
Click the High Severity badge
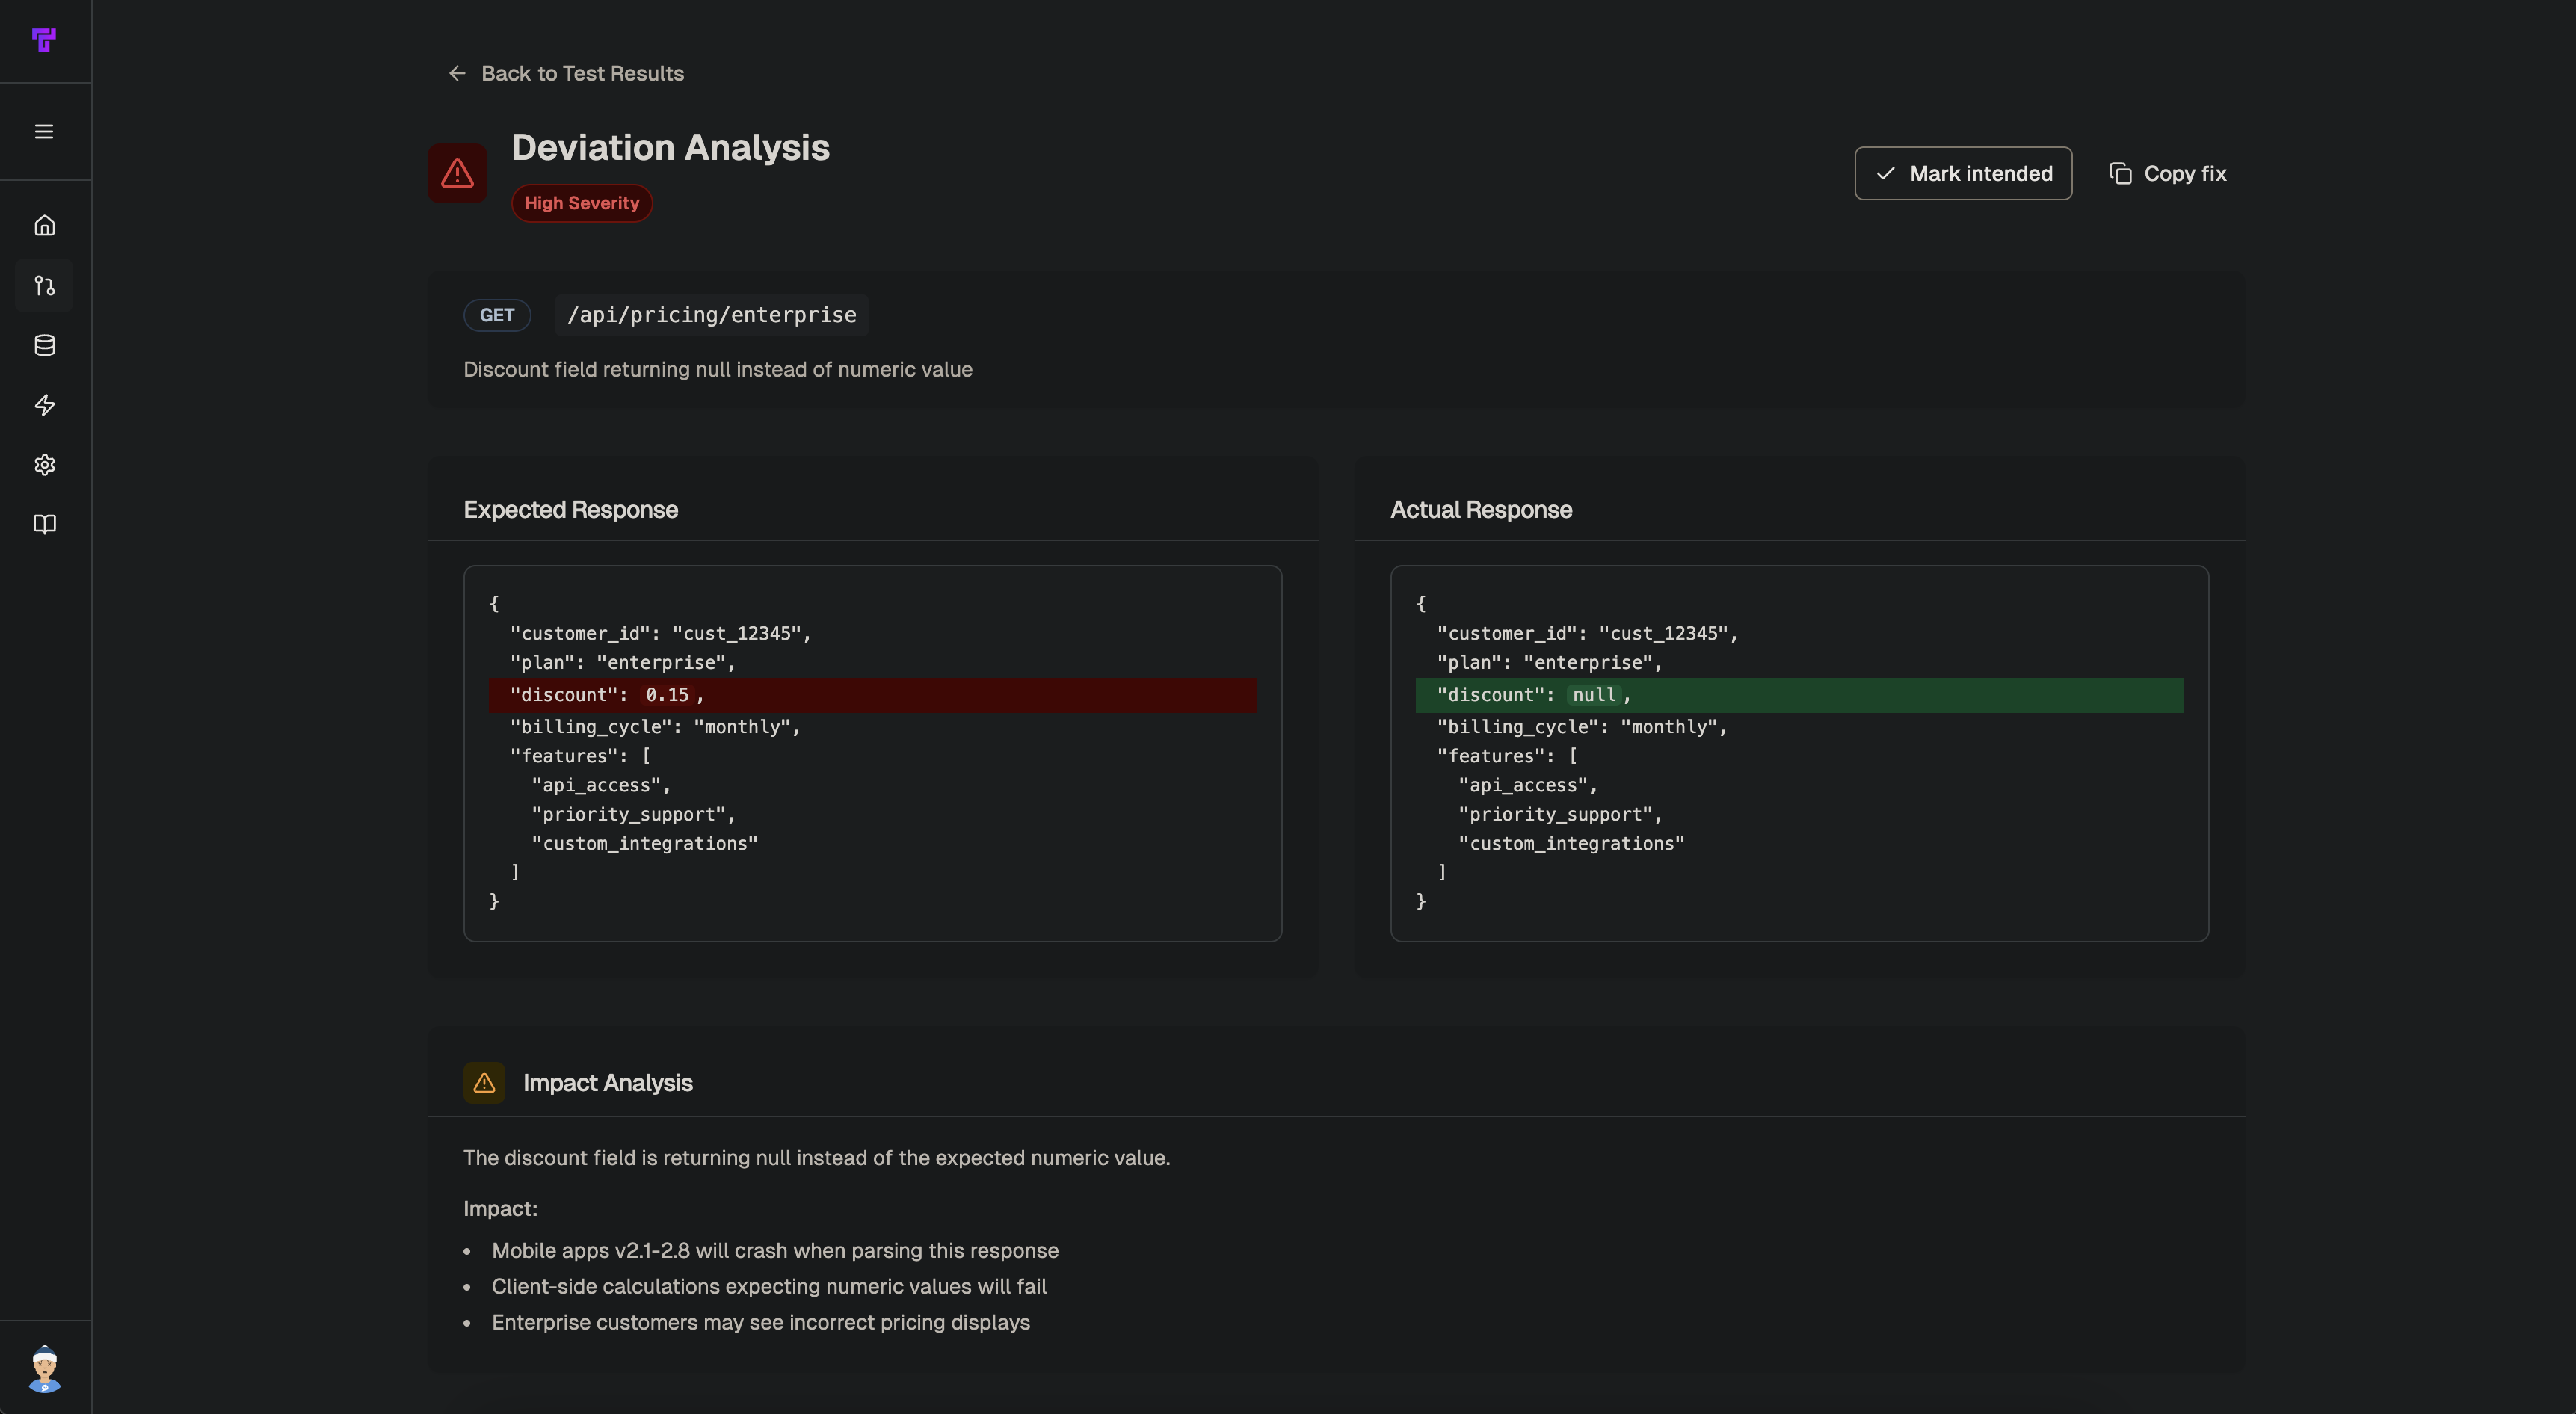point(581,202)
